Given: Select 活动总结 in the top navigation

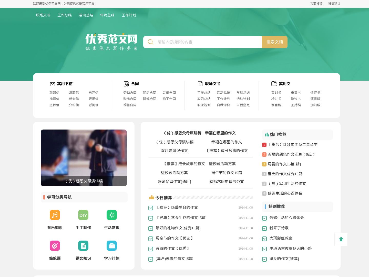Looking at the screenshot, I should tap(86, 15).
